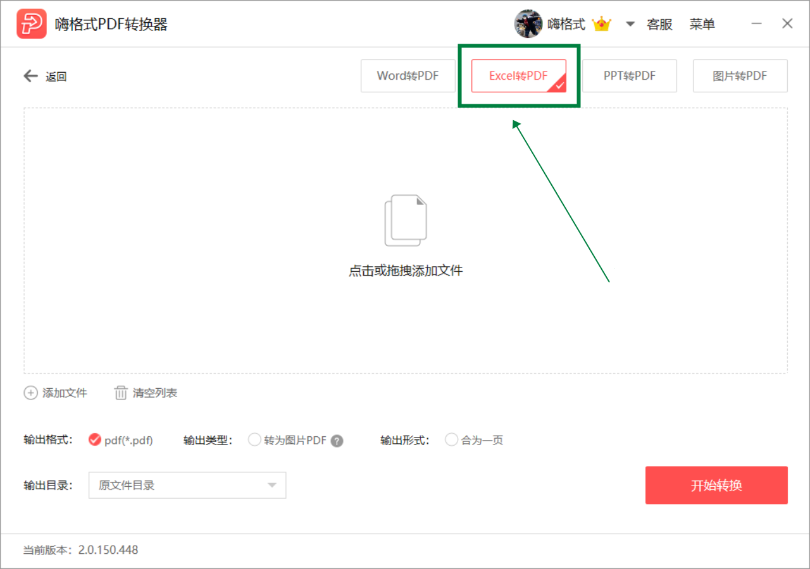Select pdf(*.pdf) output format radio

(x=95, y=440)
